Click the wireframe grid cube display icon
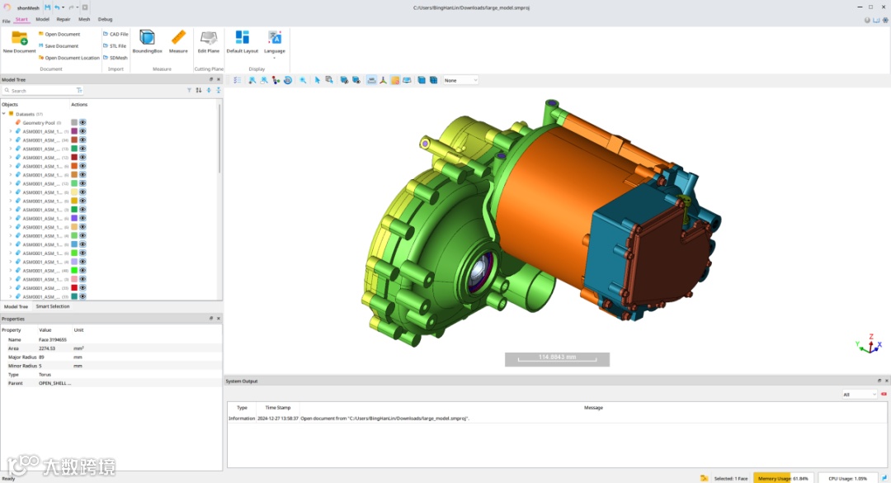 (434, 80)
